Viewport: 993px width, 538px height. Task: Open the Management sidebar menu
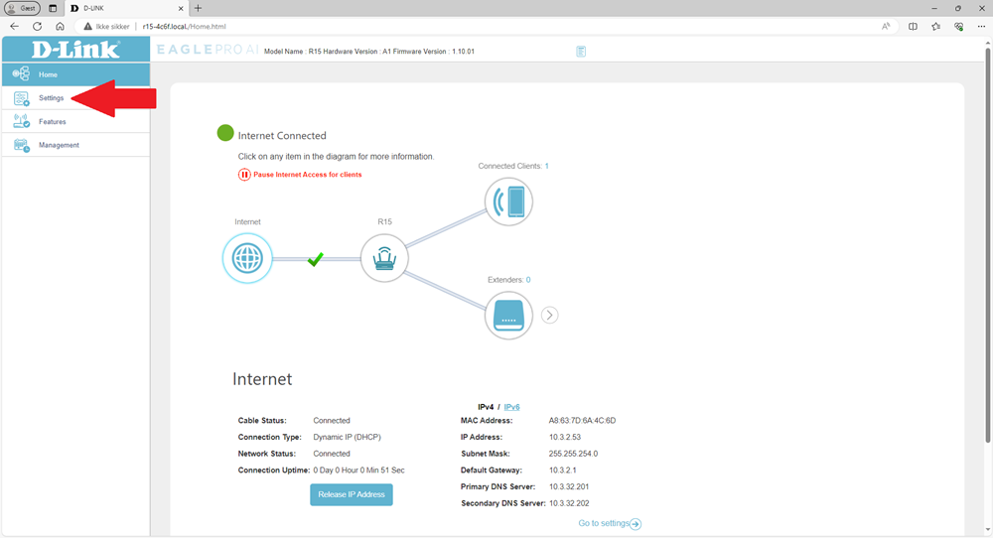point(76,145)
